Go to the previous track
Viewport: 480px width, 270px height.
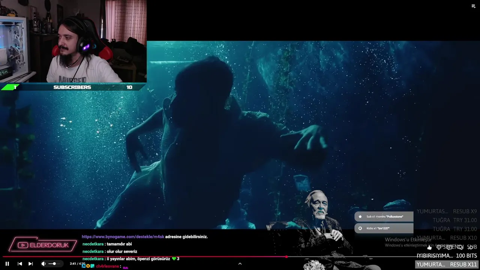pyautogui.click(x=19, y=264)
